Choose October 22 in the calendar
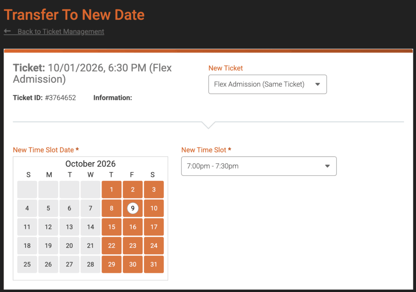The width and height of the screenshot is (416, 292). click(112, 246)
